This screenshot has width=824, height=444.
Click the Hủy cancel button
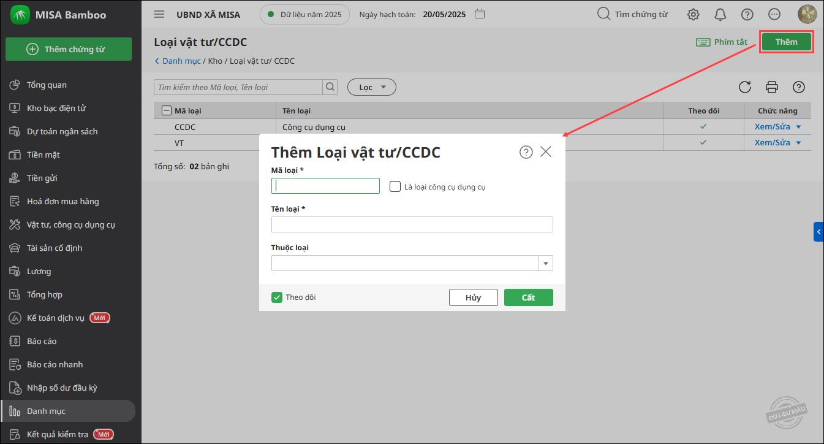[473, 297]
